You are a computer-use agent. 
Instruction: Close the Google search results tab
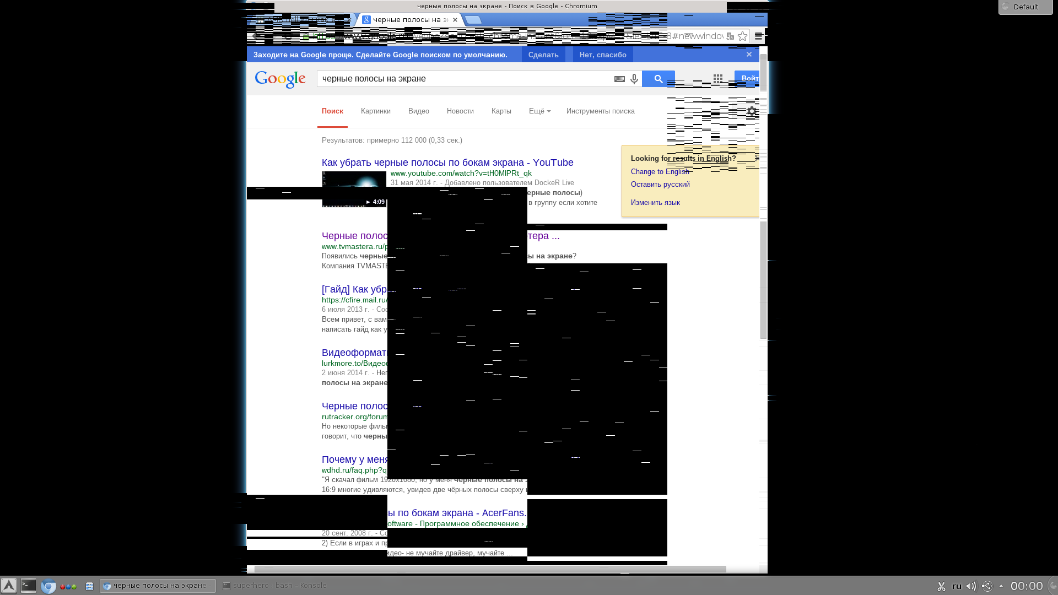click(455, 20)
